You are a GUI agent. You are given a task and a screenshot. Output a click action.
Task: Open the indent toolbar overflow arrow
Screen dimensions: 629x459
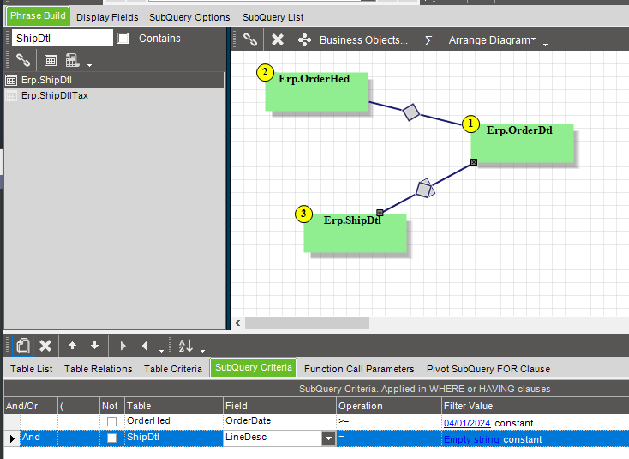(161, 351)
